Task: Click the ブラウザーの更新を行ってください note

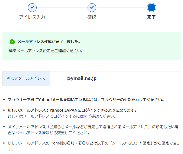Action: [x=86, y=100]
